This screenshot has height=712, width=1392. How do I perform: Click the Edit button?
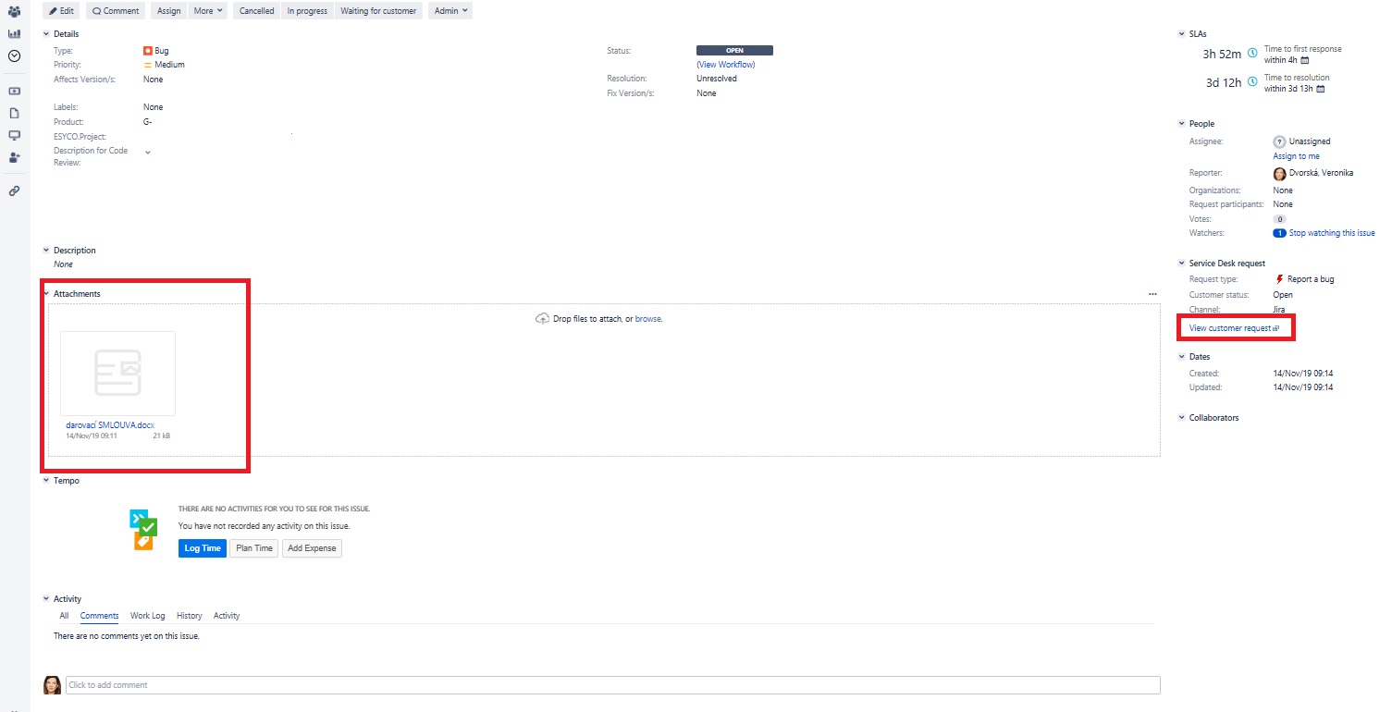click(x=62, y=11)
